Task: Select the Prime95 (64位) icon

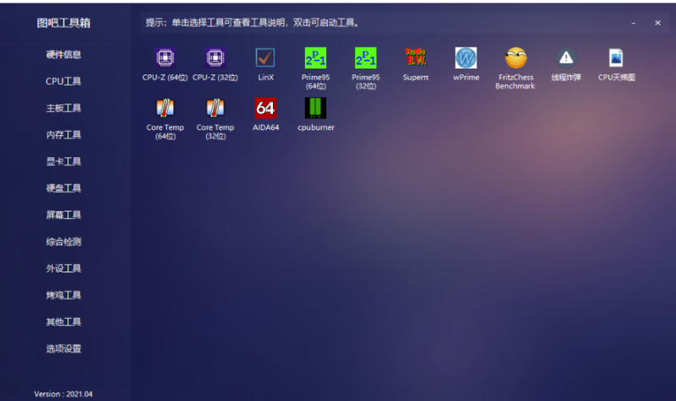Action: coord(315,58)
